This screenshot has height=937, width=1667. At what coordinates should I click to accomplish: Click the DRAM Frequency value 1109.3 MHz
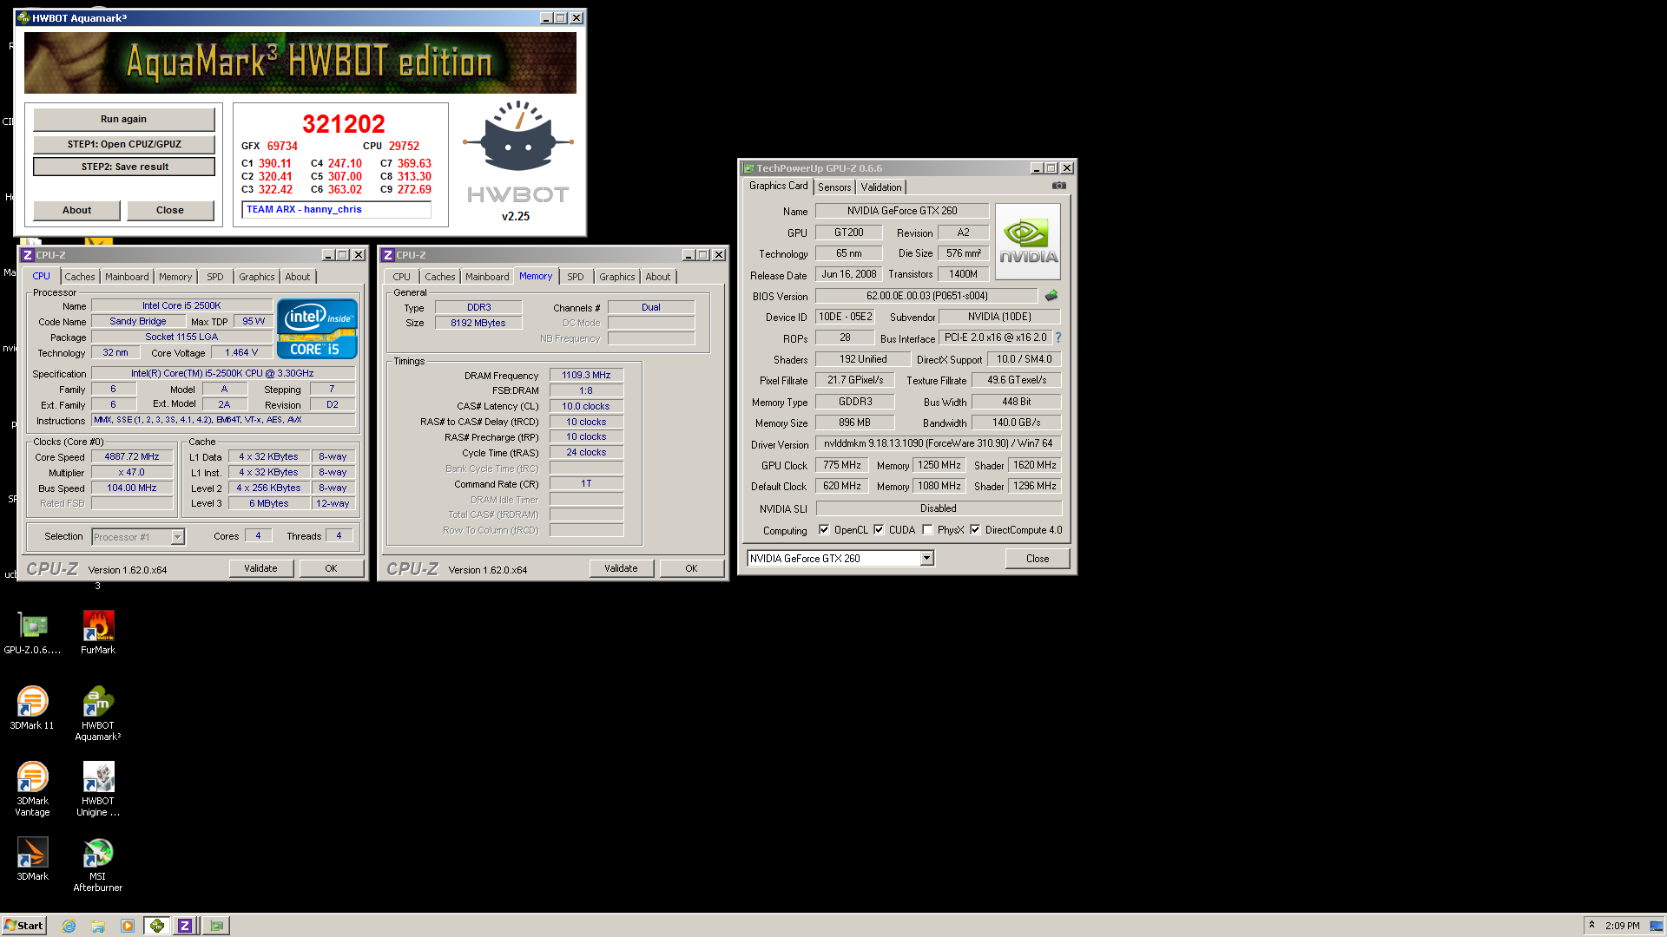pos(586,375)
